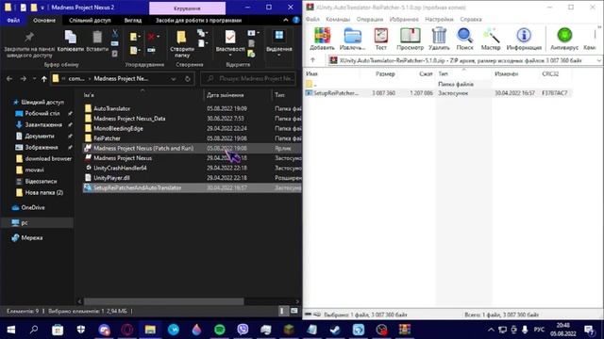Click the Тест icon in WinRAR toolbar
This screenshot has width=604, height=339.
pyautogui.click(x=380, y=39)
